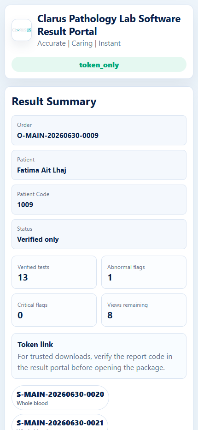The width and height of the screenshot is (198, 430).
Task: Open the Critical flags tile
Action: 54,310
